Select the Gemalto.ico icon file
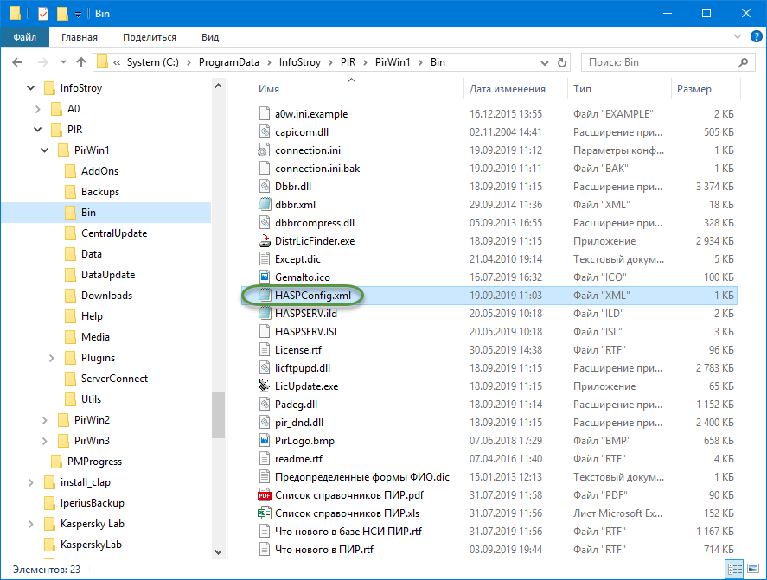Image resolution: width=767 pixels, height=580 pixels. [x=303, y=277]
